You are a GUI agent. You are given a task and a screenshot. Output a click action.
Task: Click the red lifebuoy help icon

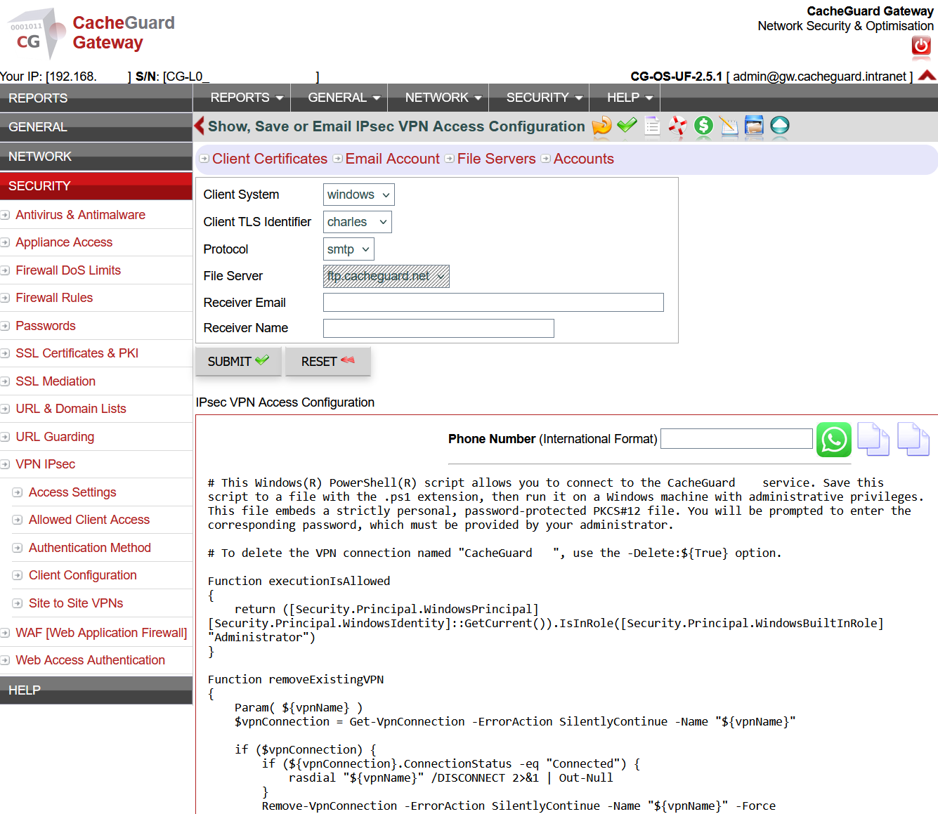[677, 126]
